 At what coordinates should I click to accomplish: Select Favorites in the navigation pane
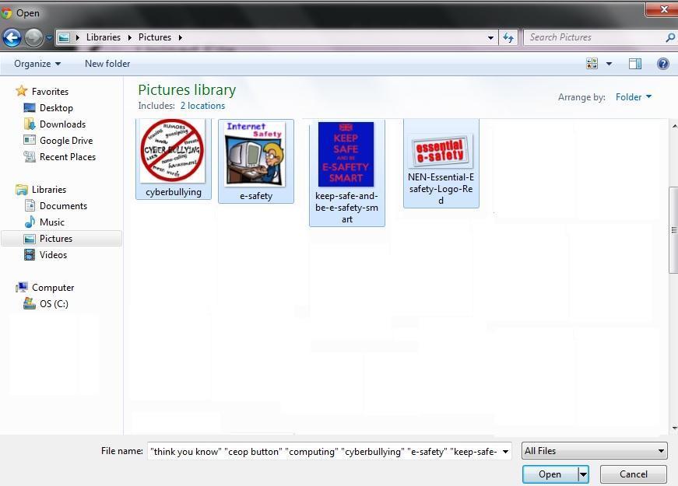pos(50,92)
